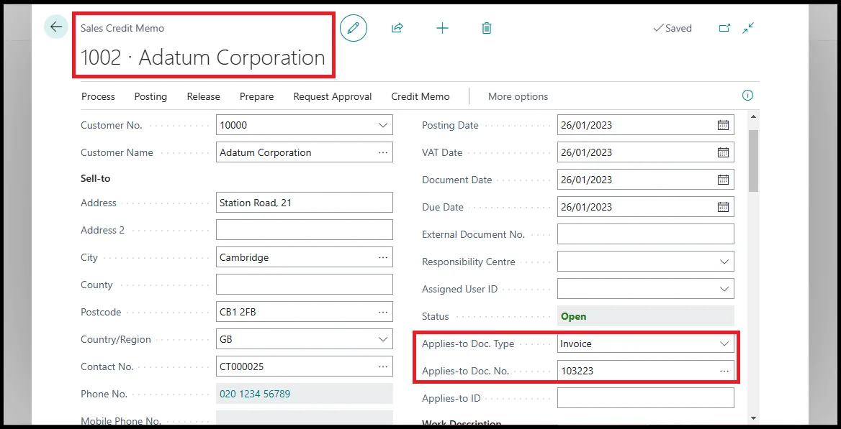Click the External Document No. field
841x429 pixels.
coord(646,234)
